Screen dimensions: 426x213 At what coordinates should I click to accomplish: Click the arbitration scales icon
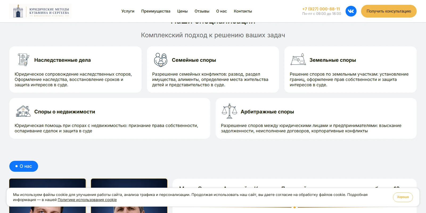229,111
